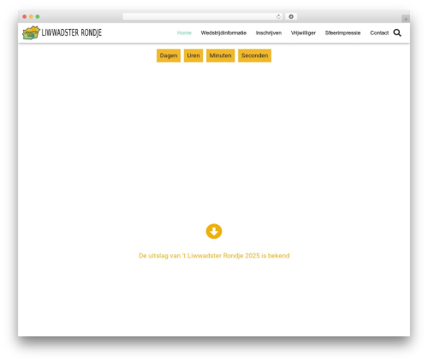Click the Uren countdown box
This screenshot has height=362, width=428.
click(193, 56)
